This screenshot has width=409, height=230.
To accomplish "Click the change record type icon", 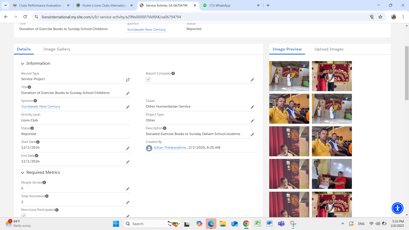I will coord(128,80).
